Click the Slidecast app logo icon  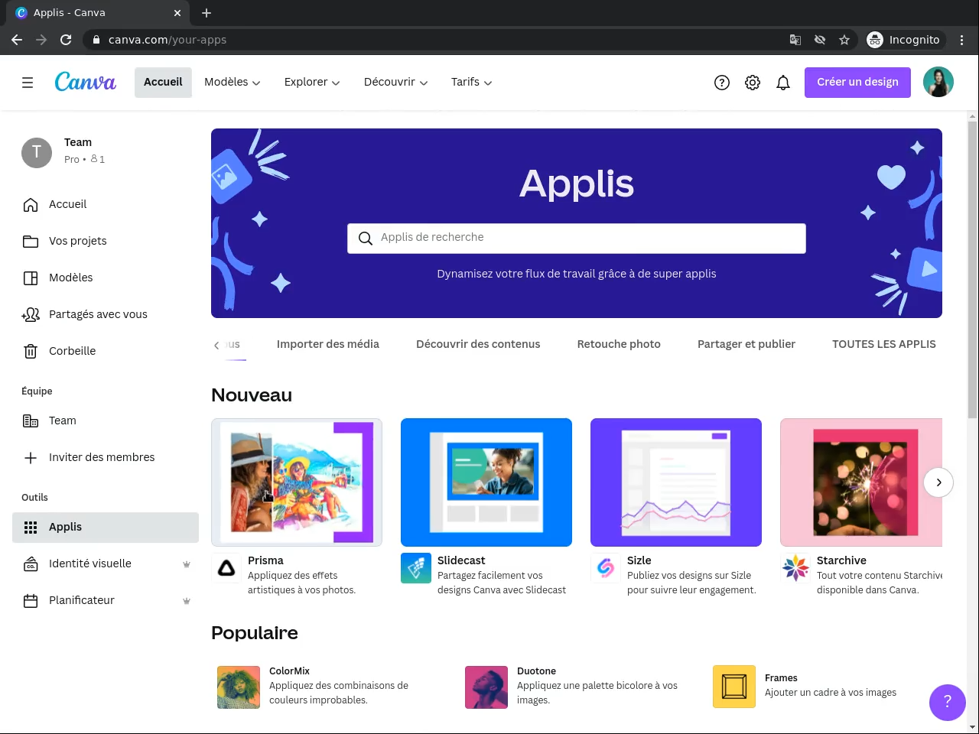[x=416, y=568]
